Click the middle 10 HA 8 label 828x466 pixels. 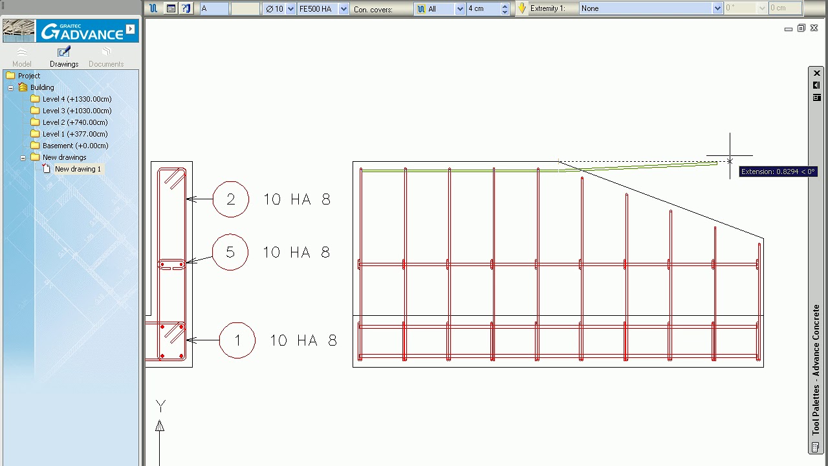(296, 252)
